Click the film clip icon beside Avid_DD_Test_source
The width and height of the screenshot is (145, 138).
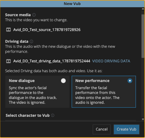point(8,30)
